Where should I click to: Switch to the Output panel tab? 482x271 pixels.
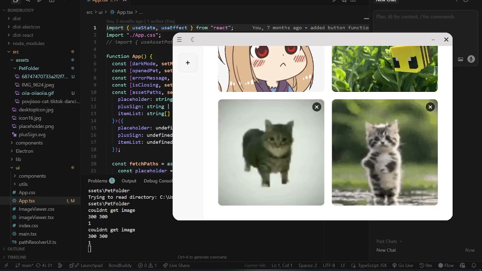click(x=129, y=181)
